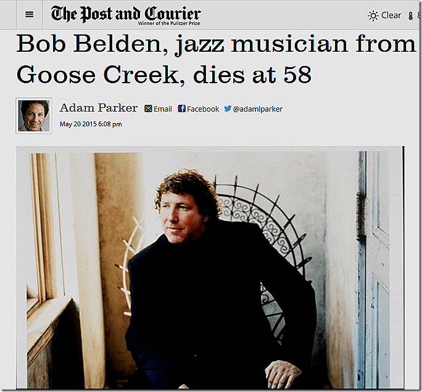
Task: Click the Adam Parker author name
Action: (x=99, y=108)
